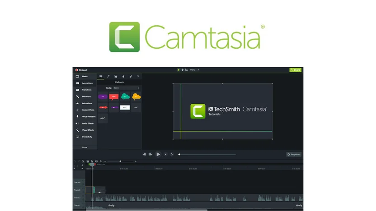Open the Properties panel

(294, 155)
